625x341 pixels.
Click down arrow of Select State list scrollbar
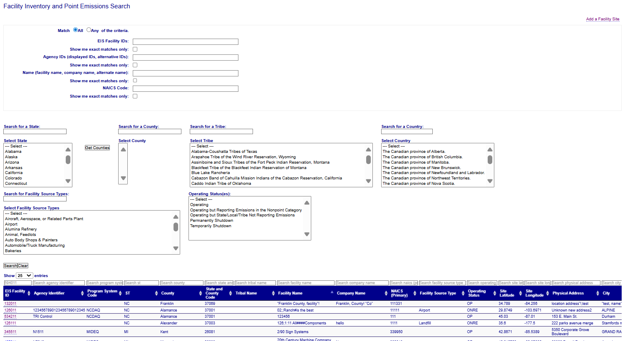point(68,181)
